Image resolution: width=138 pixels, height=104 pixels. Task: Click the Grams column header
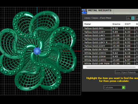coord(117,24)
